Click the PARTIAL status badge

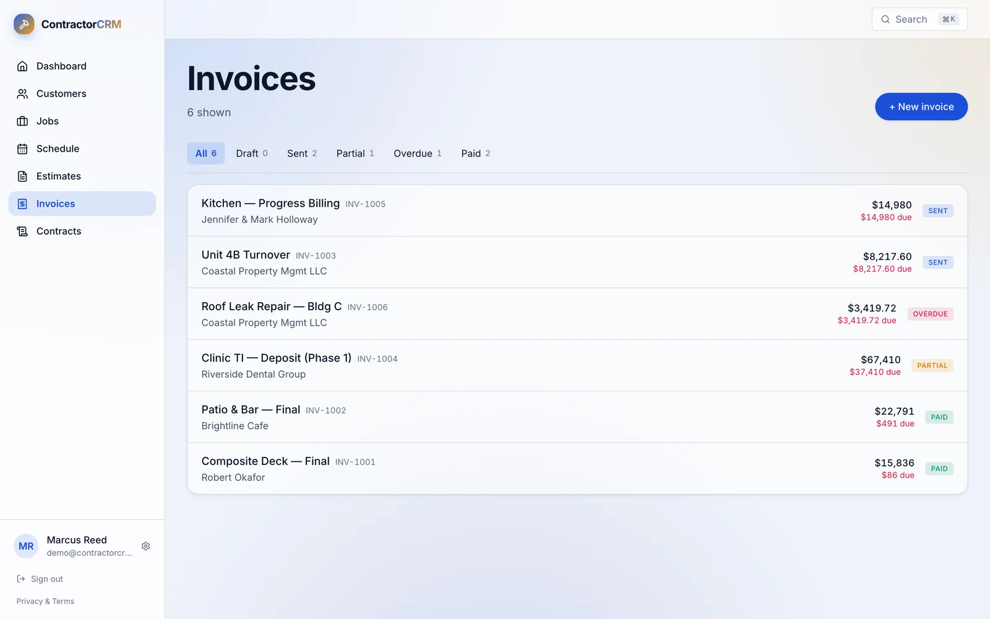point(932,365)
